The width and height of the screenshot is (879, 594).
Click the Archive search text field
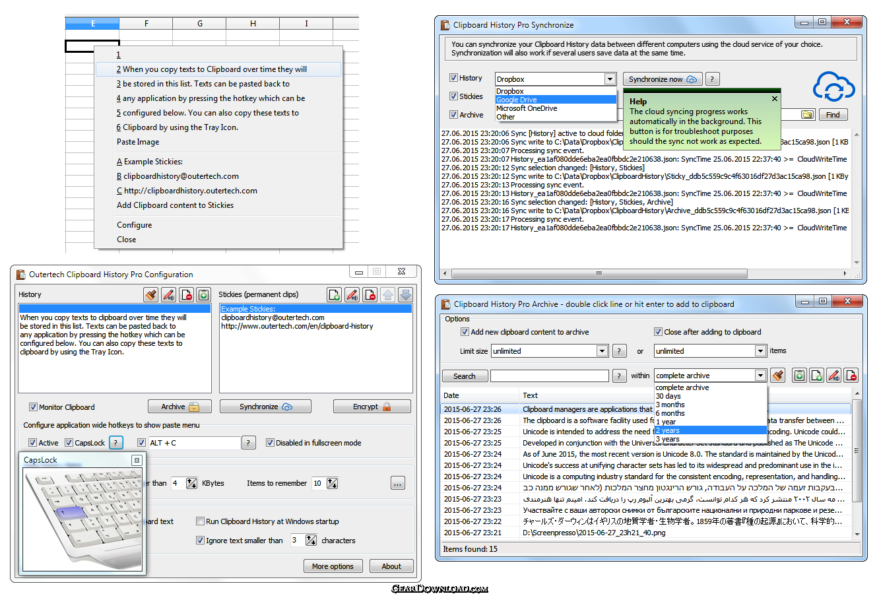[x=549, y=376]
